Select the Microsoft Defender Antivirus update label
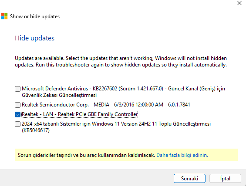The width and height of the screenshot is (246, 186). click(123, 92)
